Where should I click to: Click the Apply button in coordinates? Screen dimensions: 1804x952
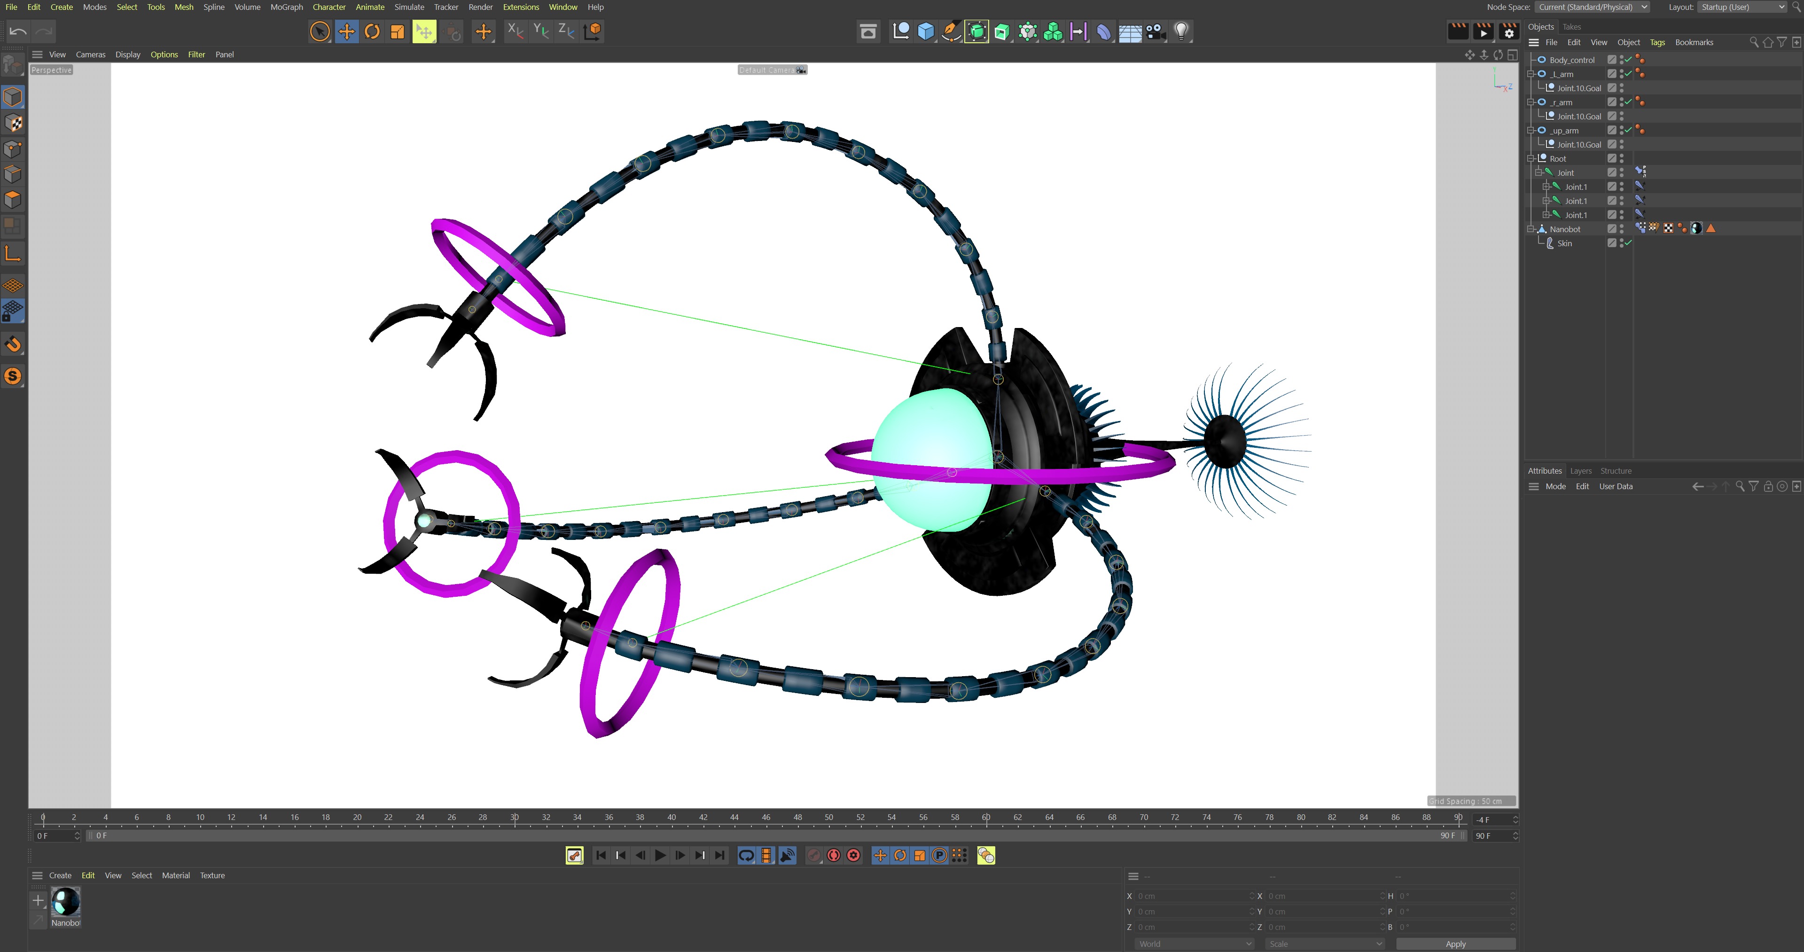tap(1455, 944)
